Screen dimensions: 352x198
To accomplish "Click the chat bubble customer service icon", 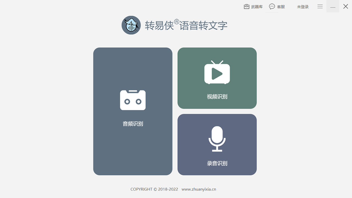I will (272, 6).
